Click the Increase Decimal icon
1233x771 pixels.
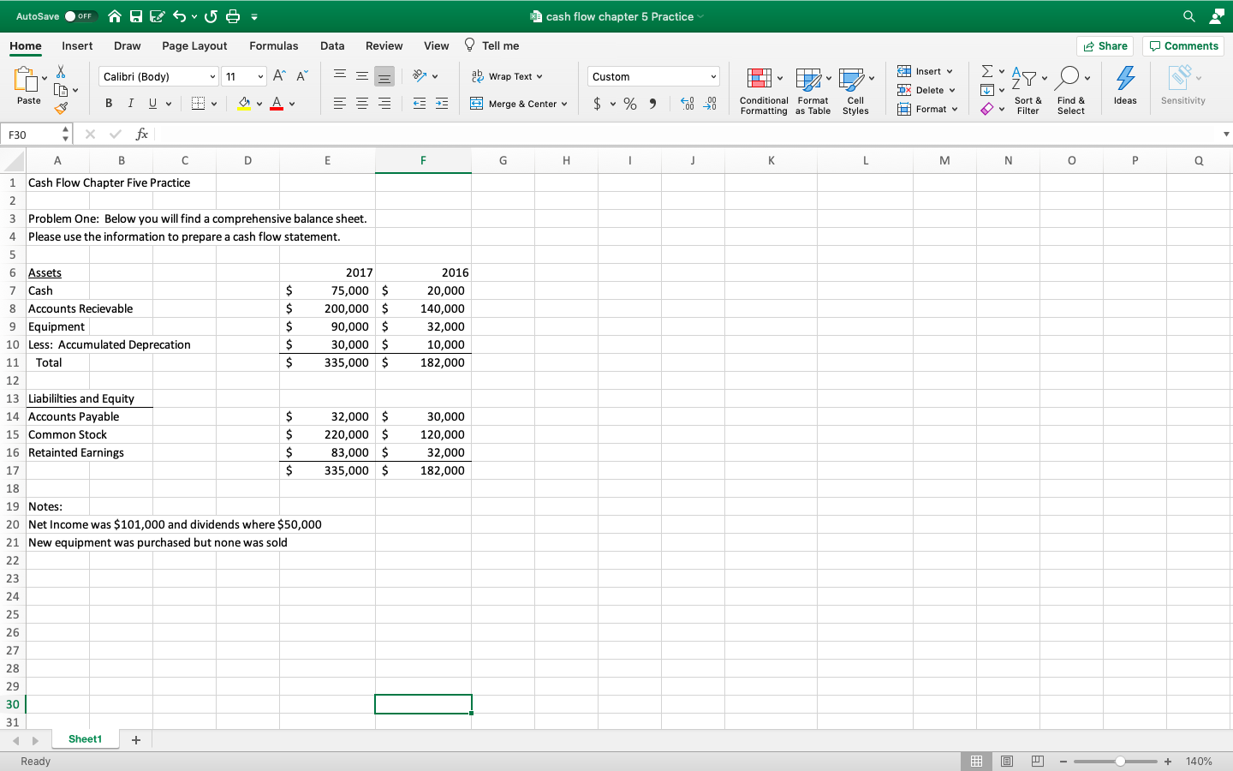click(685, 103)
